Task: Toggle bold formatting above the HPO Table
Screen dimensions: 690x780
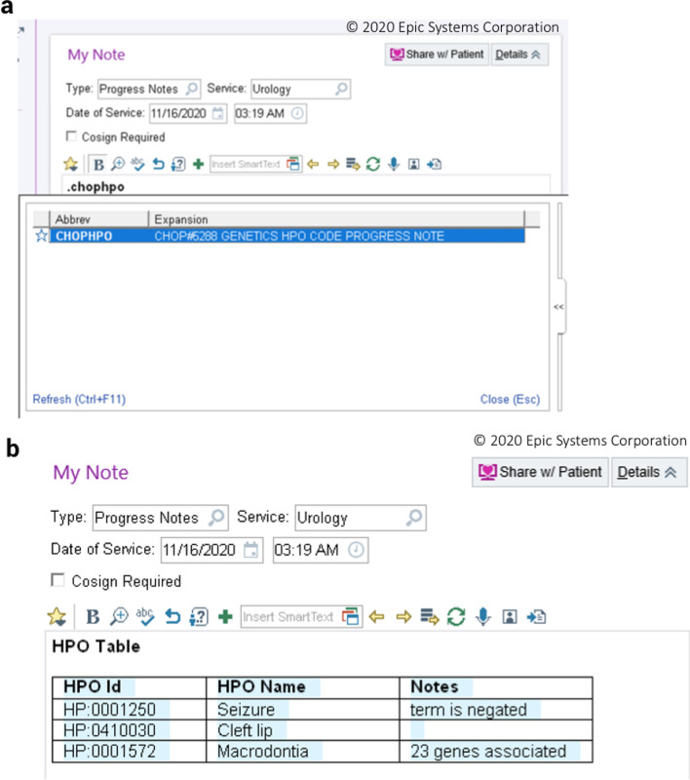Action: [x=93, y=616]
